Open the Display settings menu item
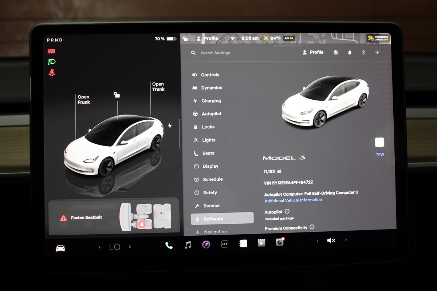This screenshot has height=291, width=437. 210,166
